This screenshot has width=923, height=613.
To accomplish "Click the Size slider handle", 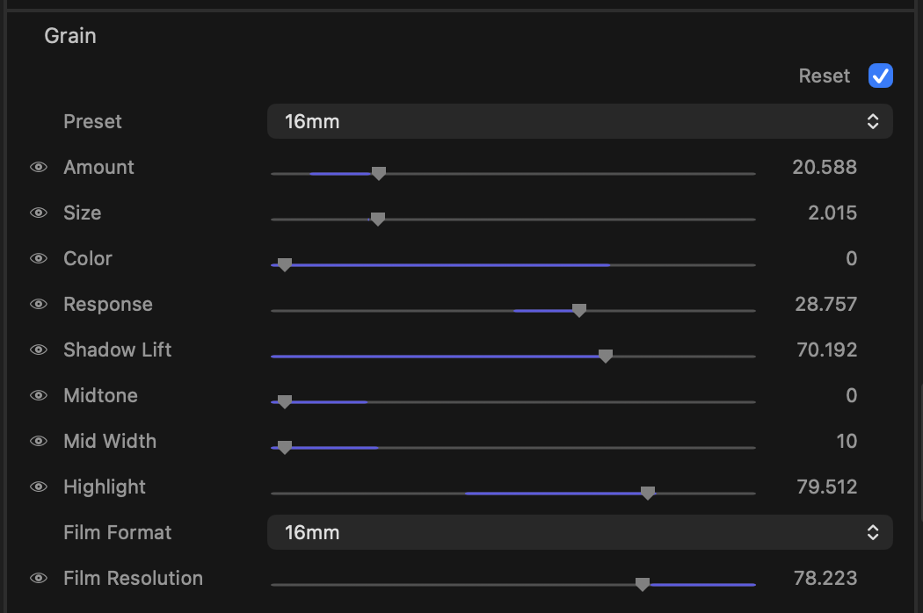I will [377, 219].
